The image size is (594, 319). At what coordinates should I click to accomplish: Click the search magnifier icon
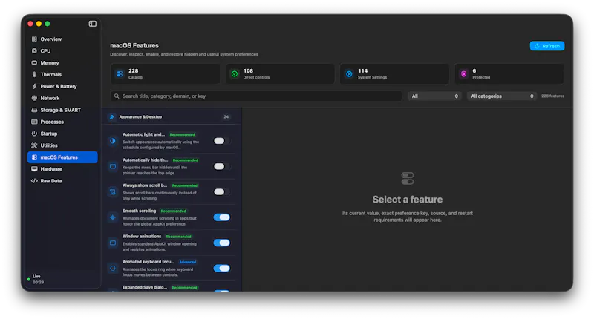117,96
